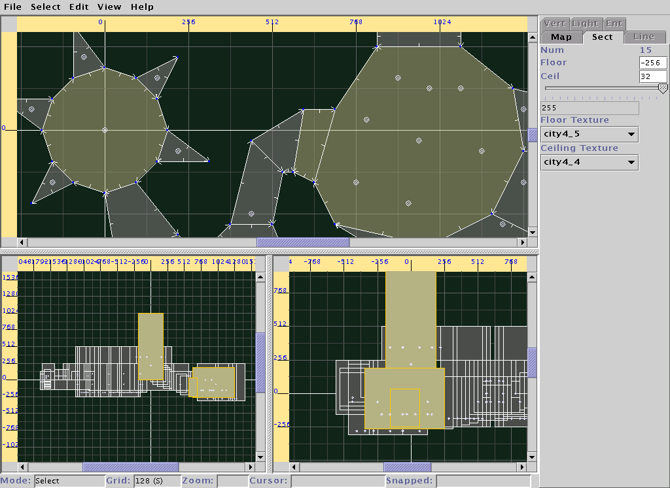Open the File menu
The image size is (670, 488).
pos(12,7)
